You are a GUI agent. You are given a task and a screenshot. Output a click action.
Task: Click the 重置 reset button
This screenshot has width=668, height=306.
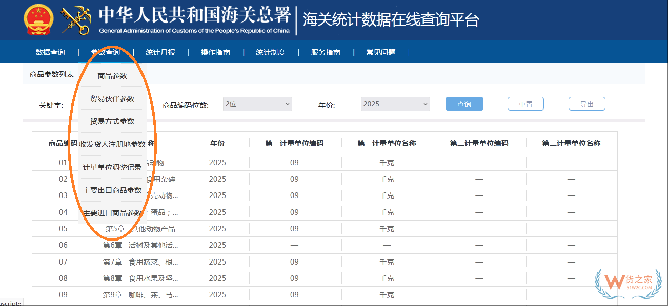[525, 103]
